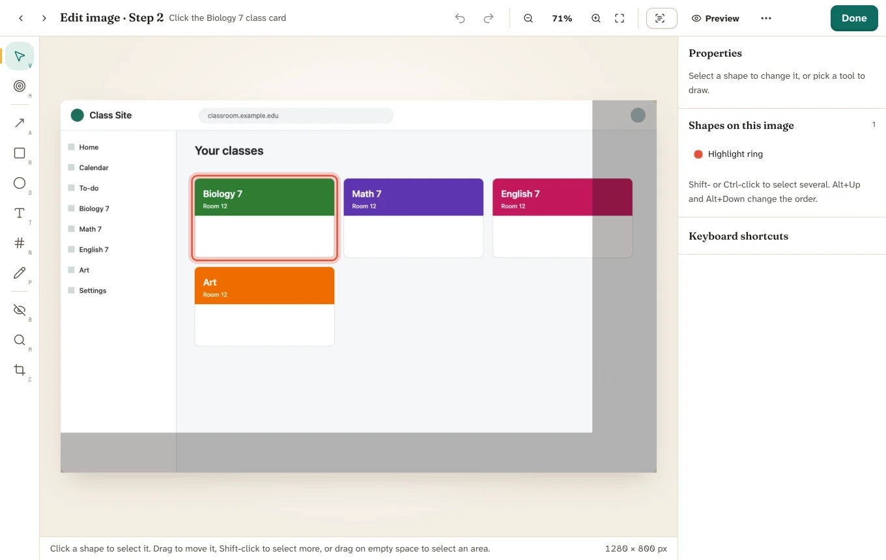The image size is (886, 560).
Task: Zoom in on the canvas
Action: [x=596, y=18]
